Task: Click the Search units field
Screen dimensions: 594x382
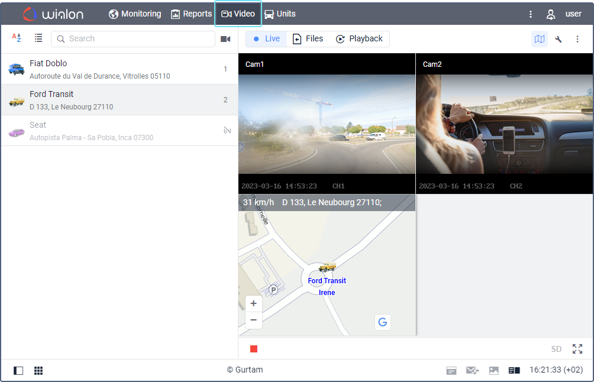Action: pos(139,38)
